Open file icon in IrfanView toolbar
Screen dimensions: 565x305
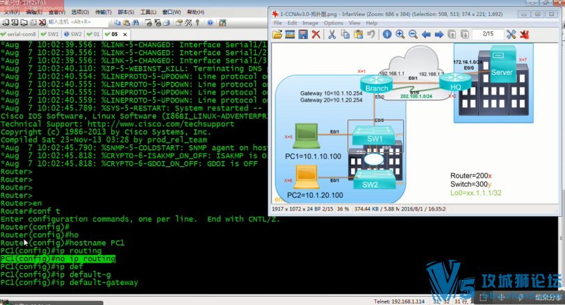pos(277,35)
